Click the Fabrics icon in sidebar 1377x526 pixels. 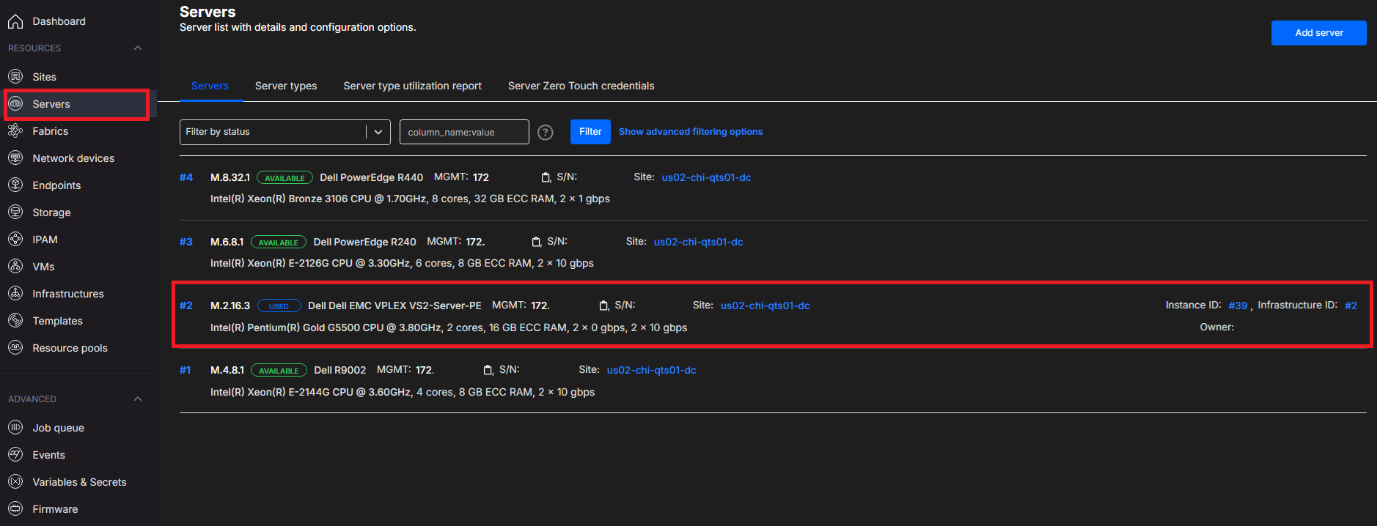click(x=15, y=131)
